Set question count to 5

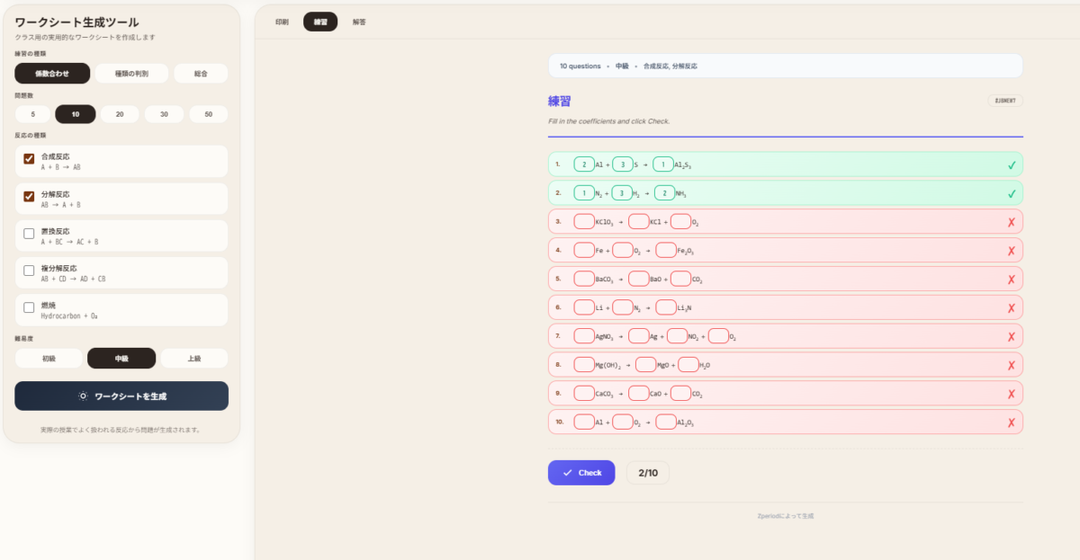(33, 114)
